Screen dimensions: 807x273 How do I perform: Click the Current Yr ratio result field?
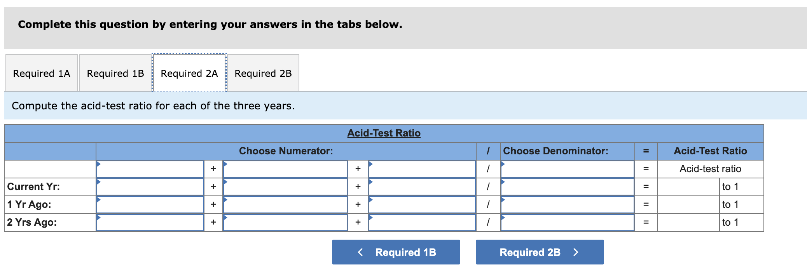[x=688, y=187]
